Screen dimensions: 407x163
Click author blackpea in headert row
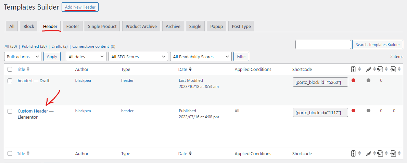coord(83,80)
